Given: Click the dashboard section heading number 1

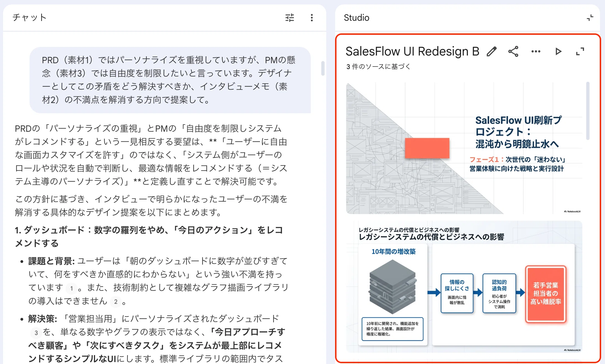Looking at the screenshot, I should tap(149, 236).
